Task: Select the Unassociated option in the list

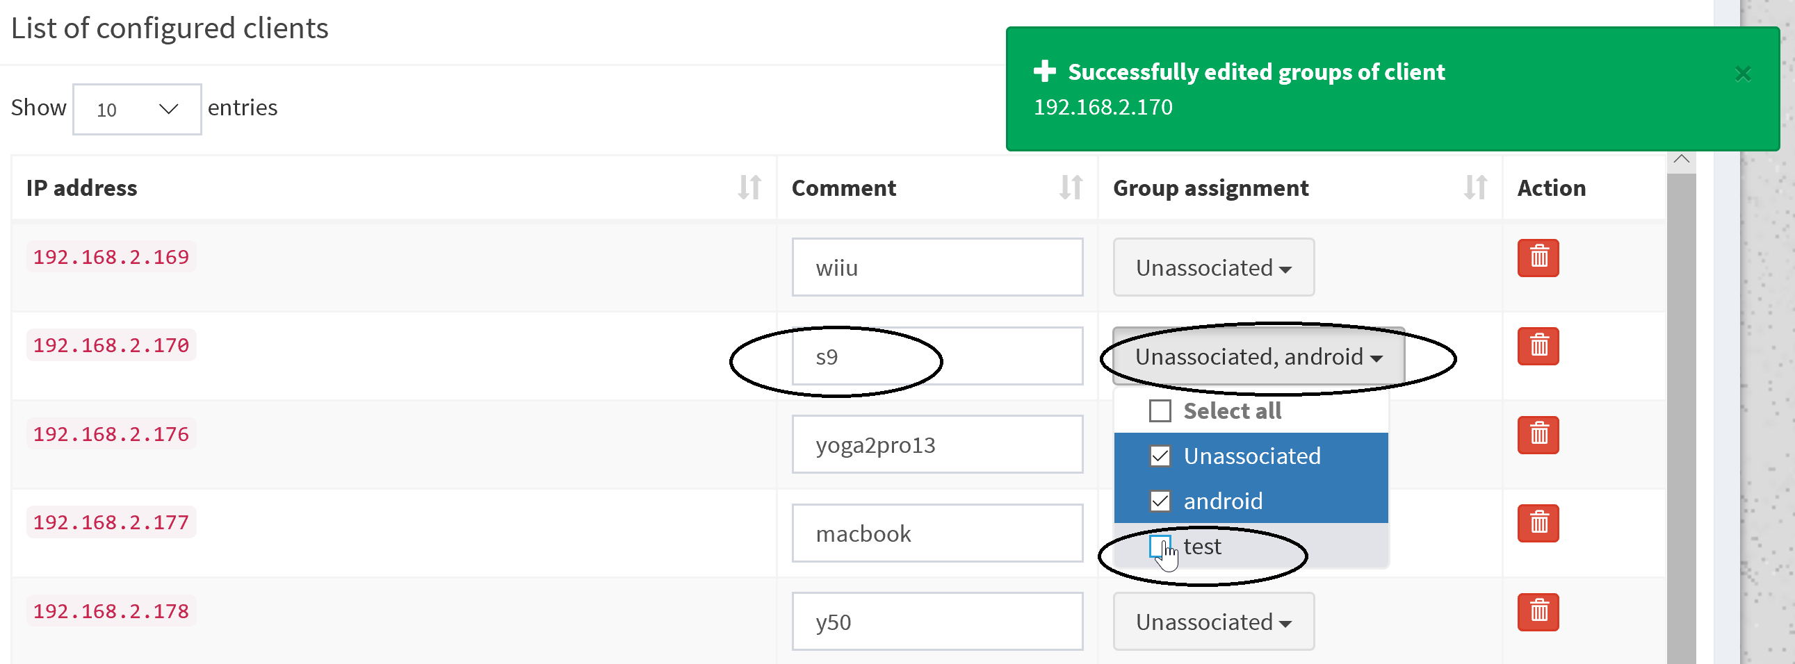Action: coord(1252,456)
